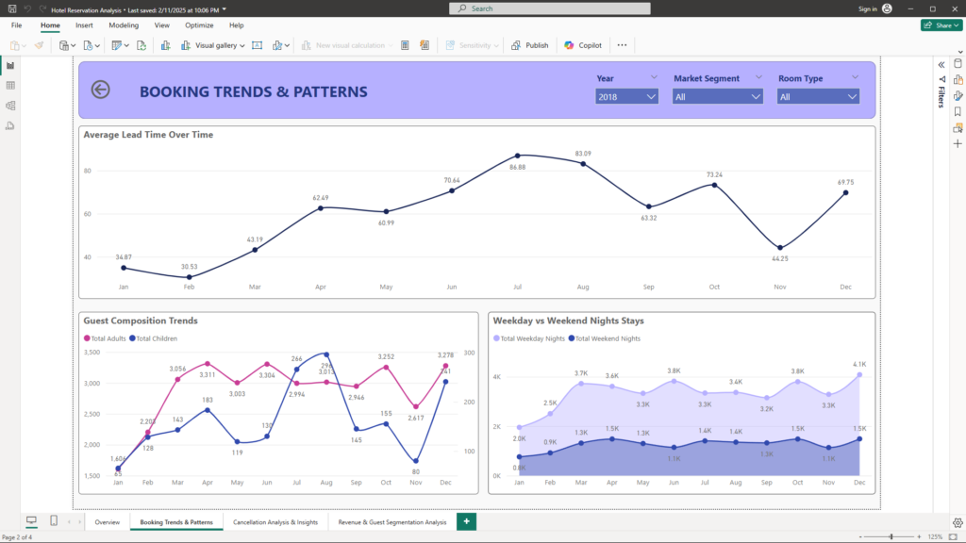Expand the Market Segment slicer dropdown
The width and height of the screenshot is (966, 543).
point(717,96)
